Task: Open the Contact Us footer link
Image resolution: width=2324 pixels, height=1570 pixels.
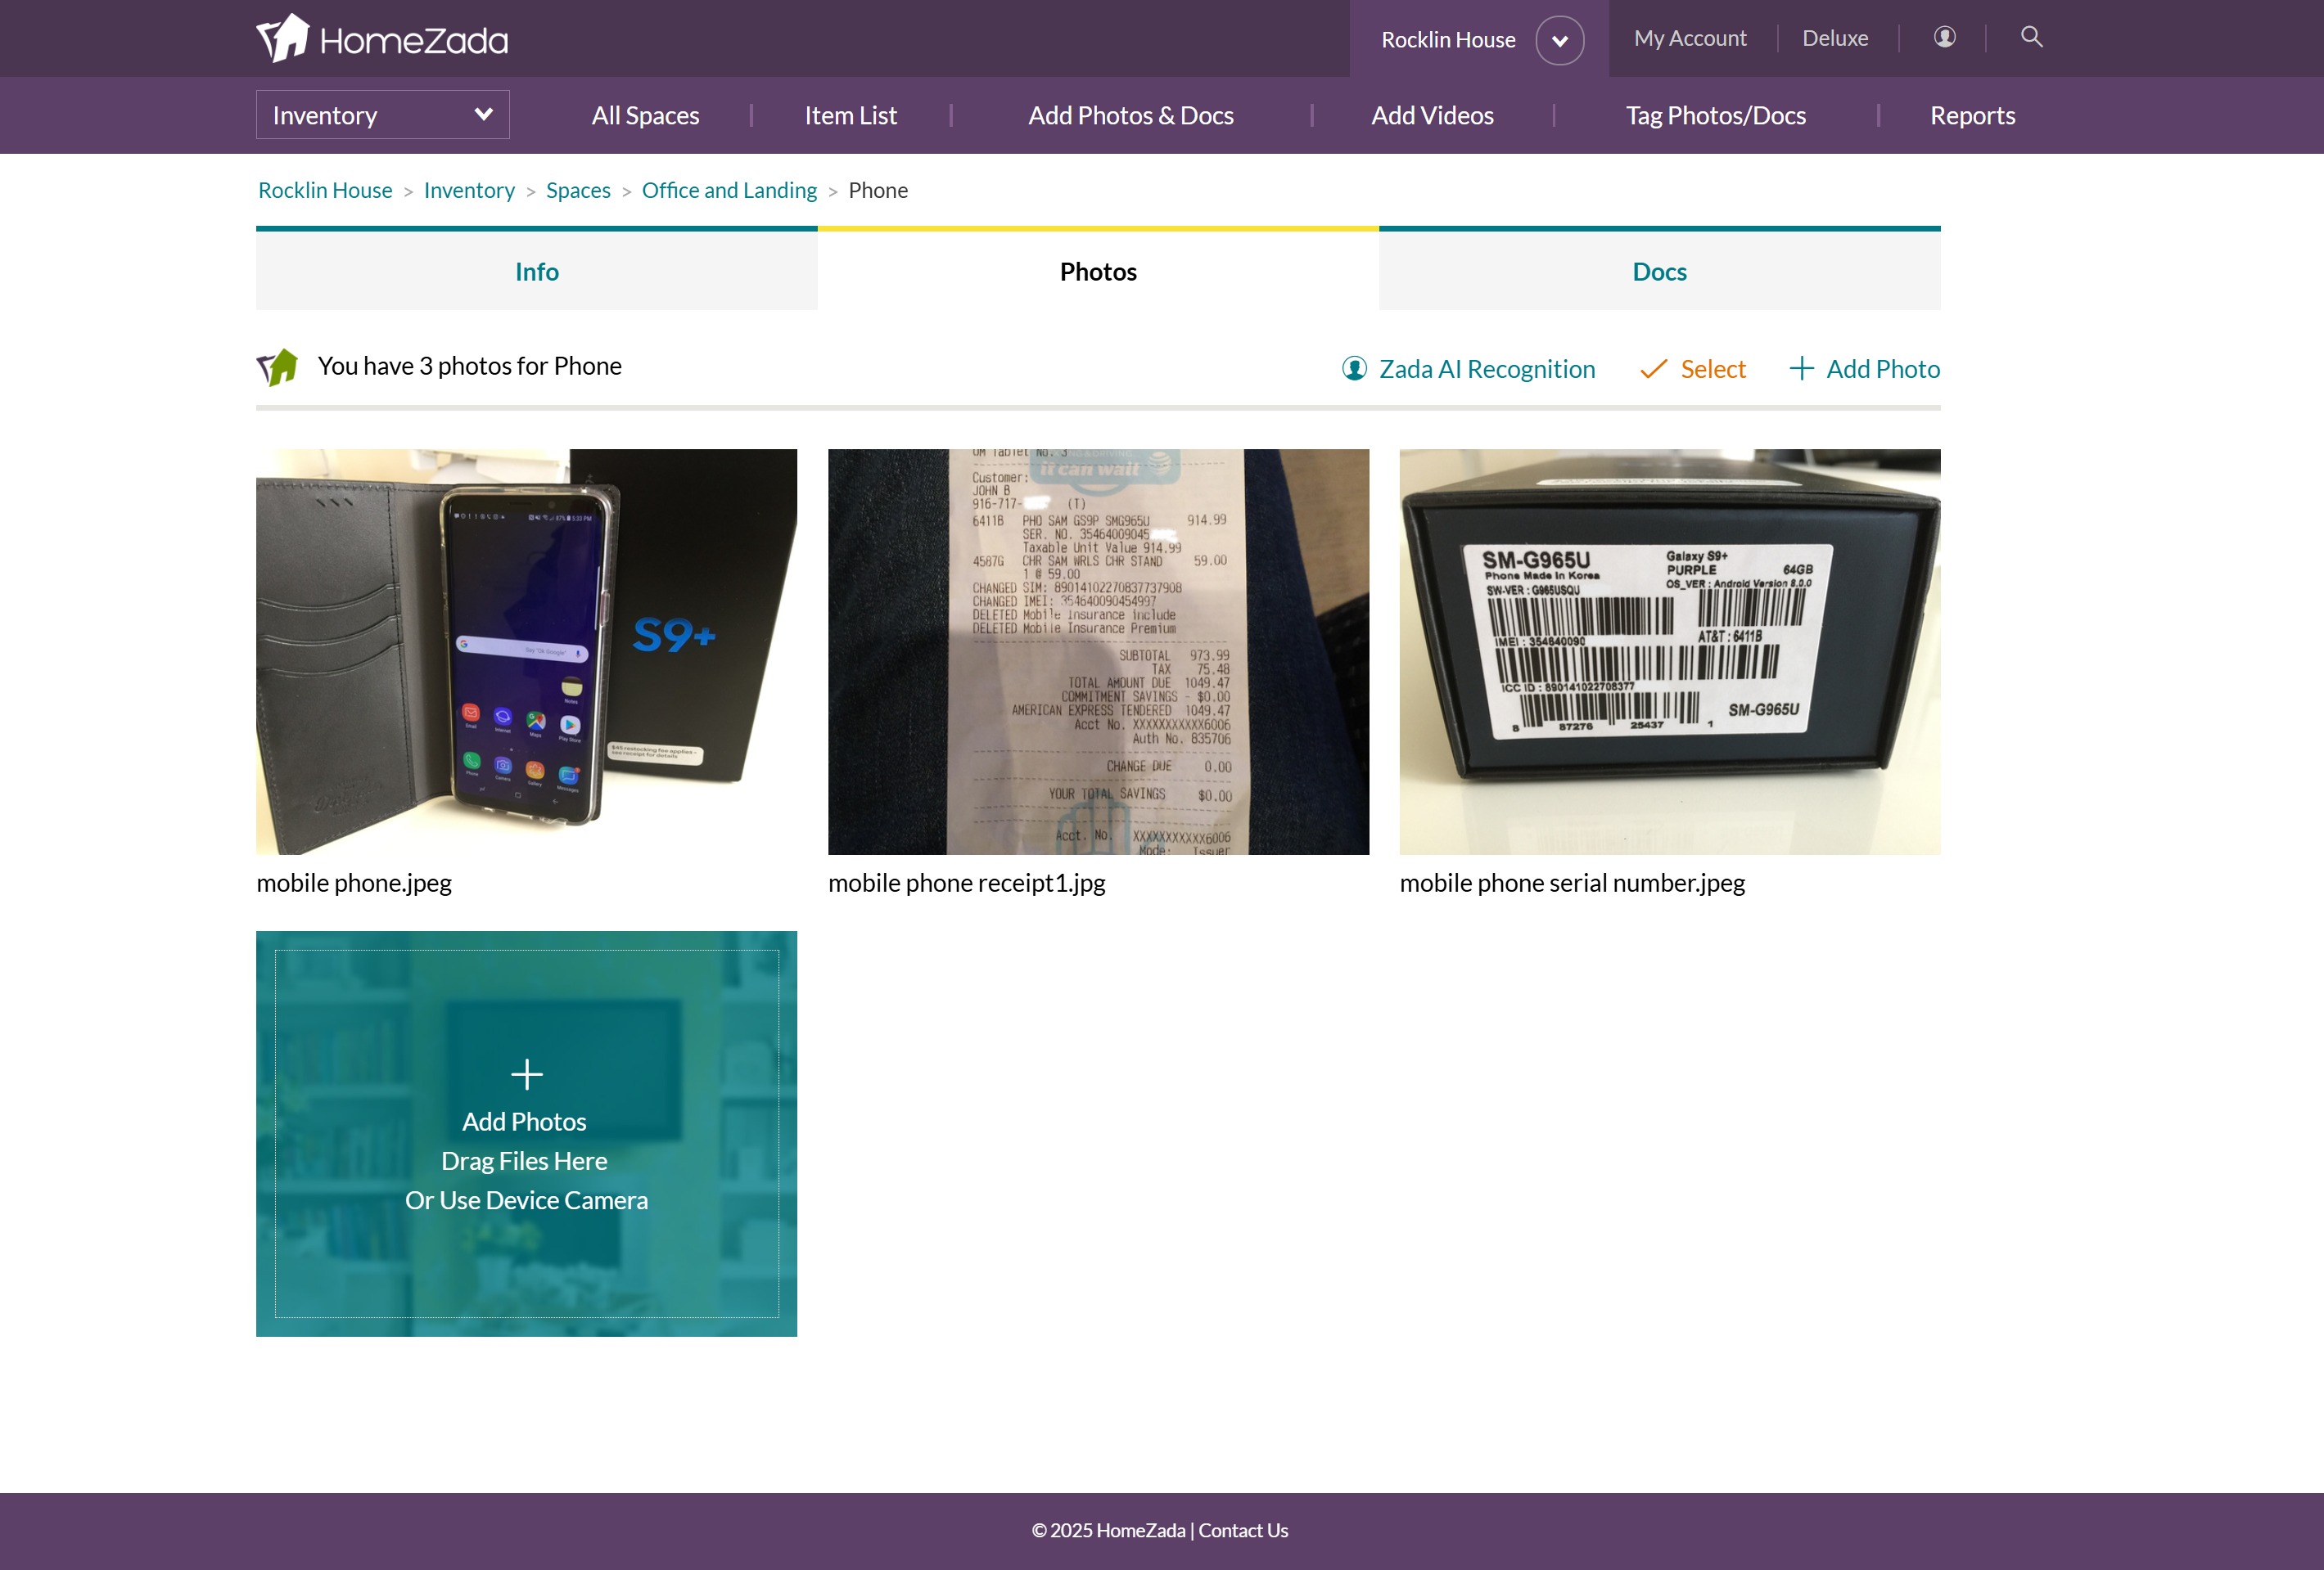Action: point(1243,1530)
